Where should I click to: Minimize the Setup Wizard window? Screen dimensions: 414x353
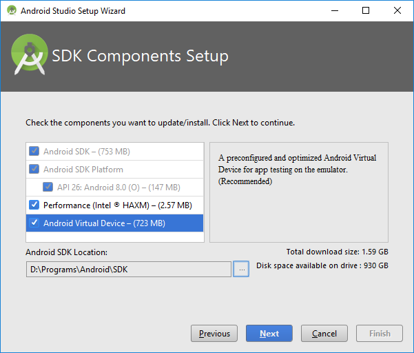point(335,10)
